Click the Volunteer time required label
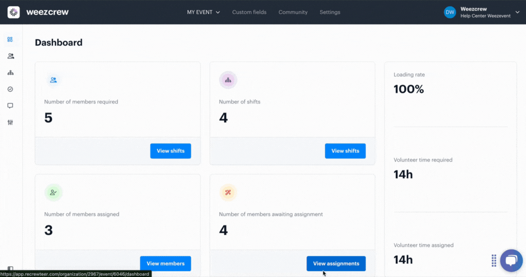 pyautogui.click(x=423, y=160)
